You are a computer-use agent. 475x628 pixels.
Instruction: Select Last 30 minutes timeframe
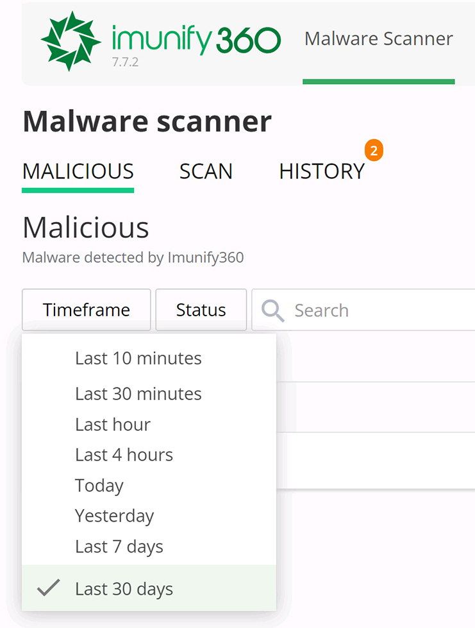click(149, 394)
